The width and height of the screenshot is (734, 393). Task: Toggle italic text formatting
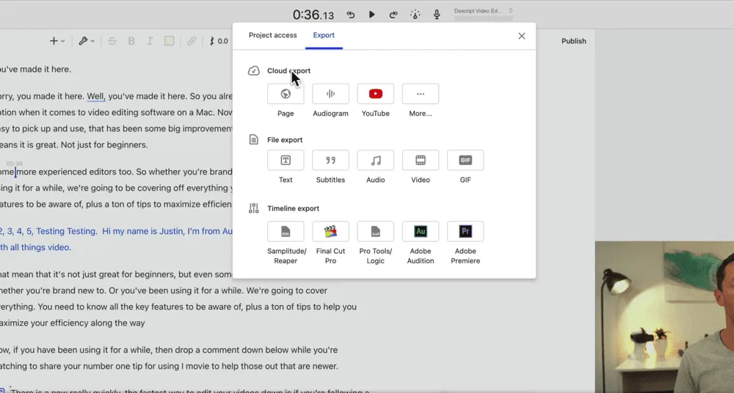(150, 41)
